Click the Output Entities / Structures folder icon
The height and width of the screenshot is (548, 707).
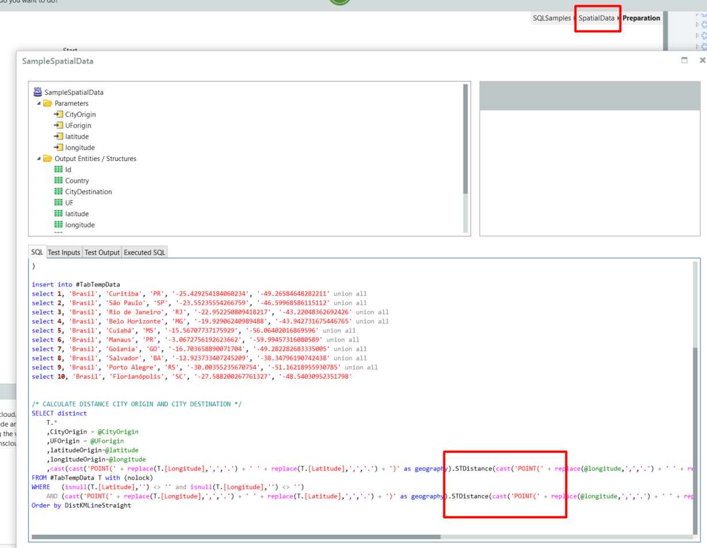tap(48, 159)
